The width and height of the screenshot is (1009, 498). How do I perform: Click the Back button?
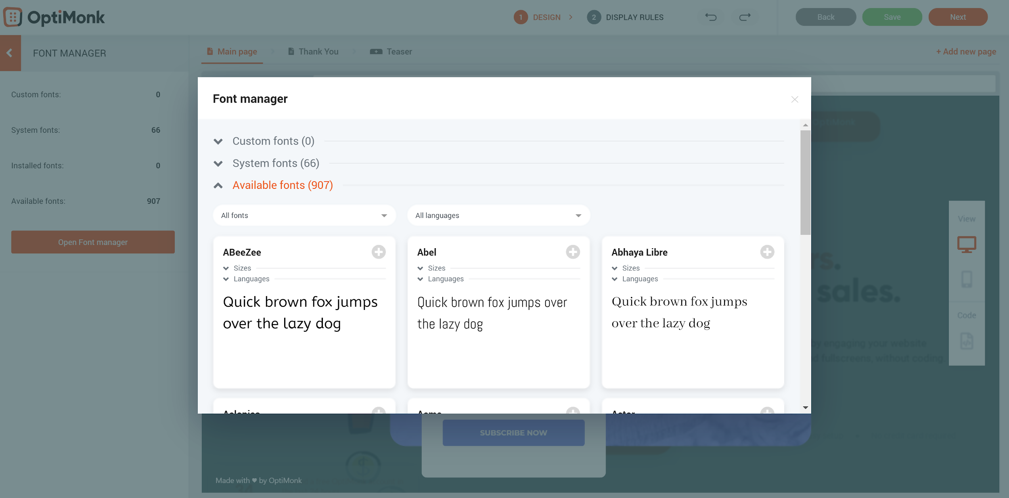[826, 17]
